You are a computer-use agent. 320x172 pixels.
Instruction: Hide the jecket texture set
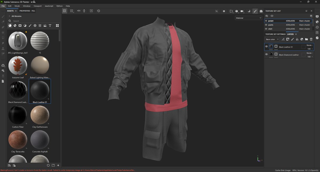click(x=266, y=21)
